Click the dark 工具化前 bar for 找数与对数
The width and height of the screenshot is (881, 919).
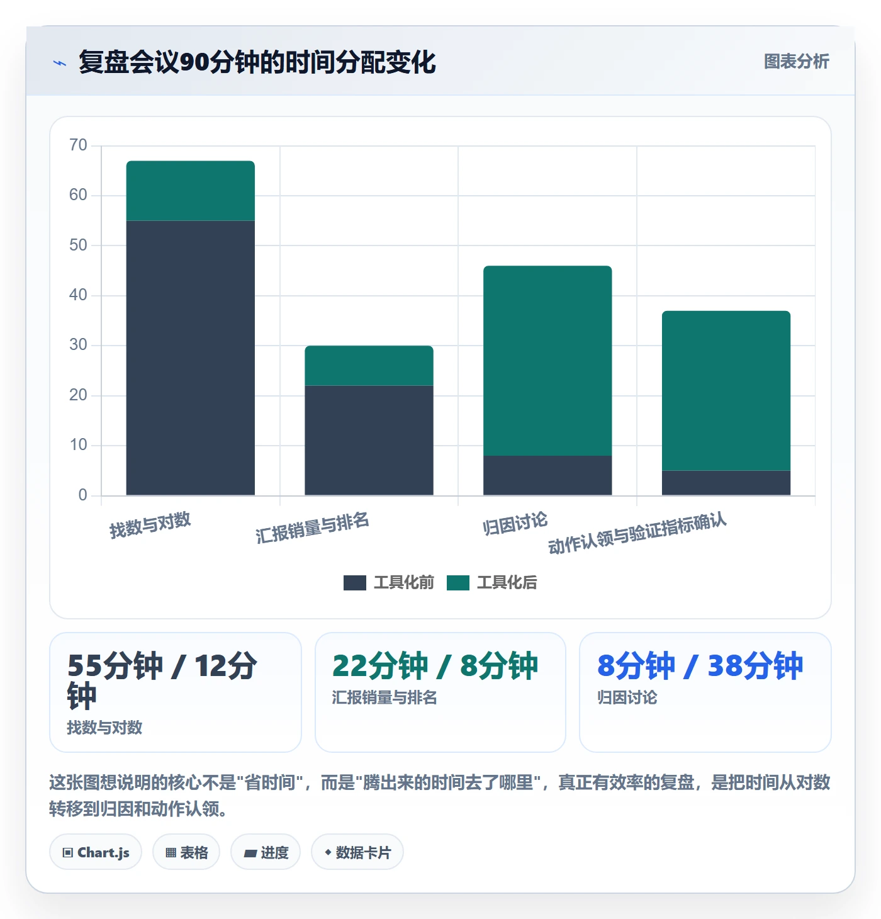click(x=191, y=358)
